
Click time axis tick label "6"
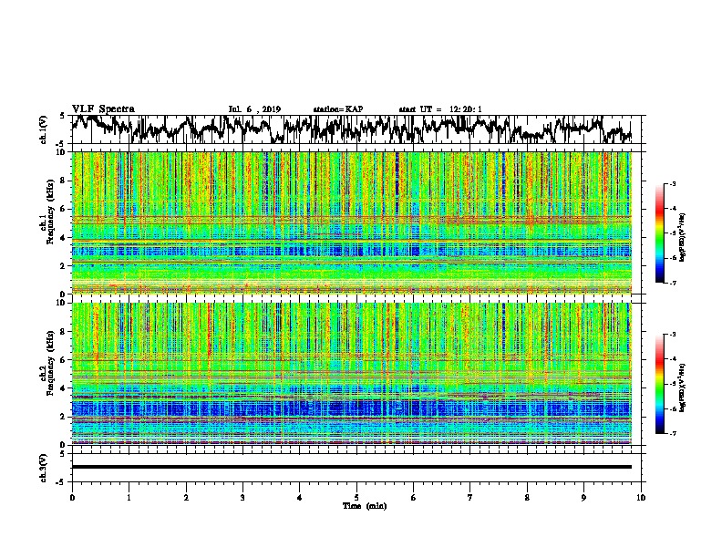click(414, 498)
